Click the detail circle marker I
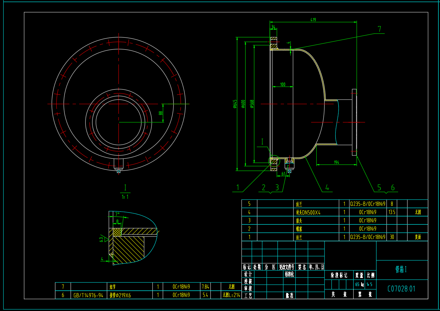 (274, 161)
